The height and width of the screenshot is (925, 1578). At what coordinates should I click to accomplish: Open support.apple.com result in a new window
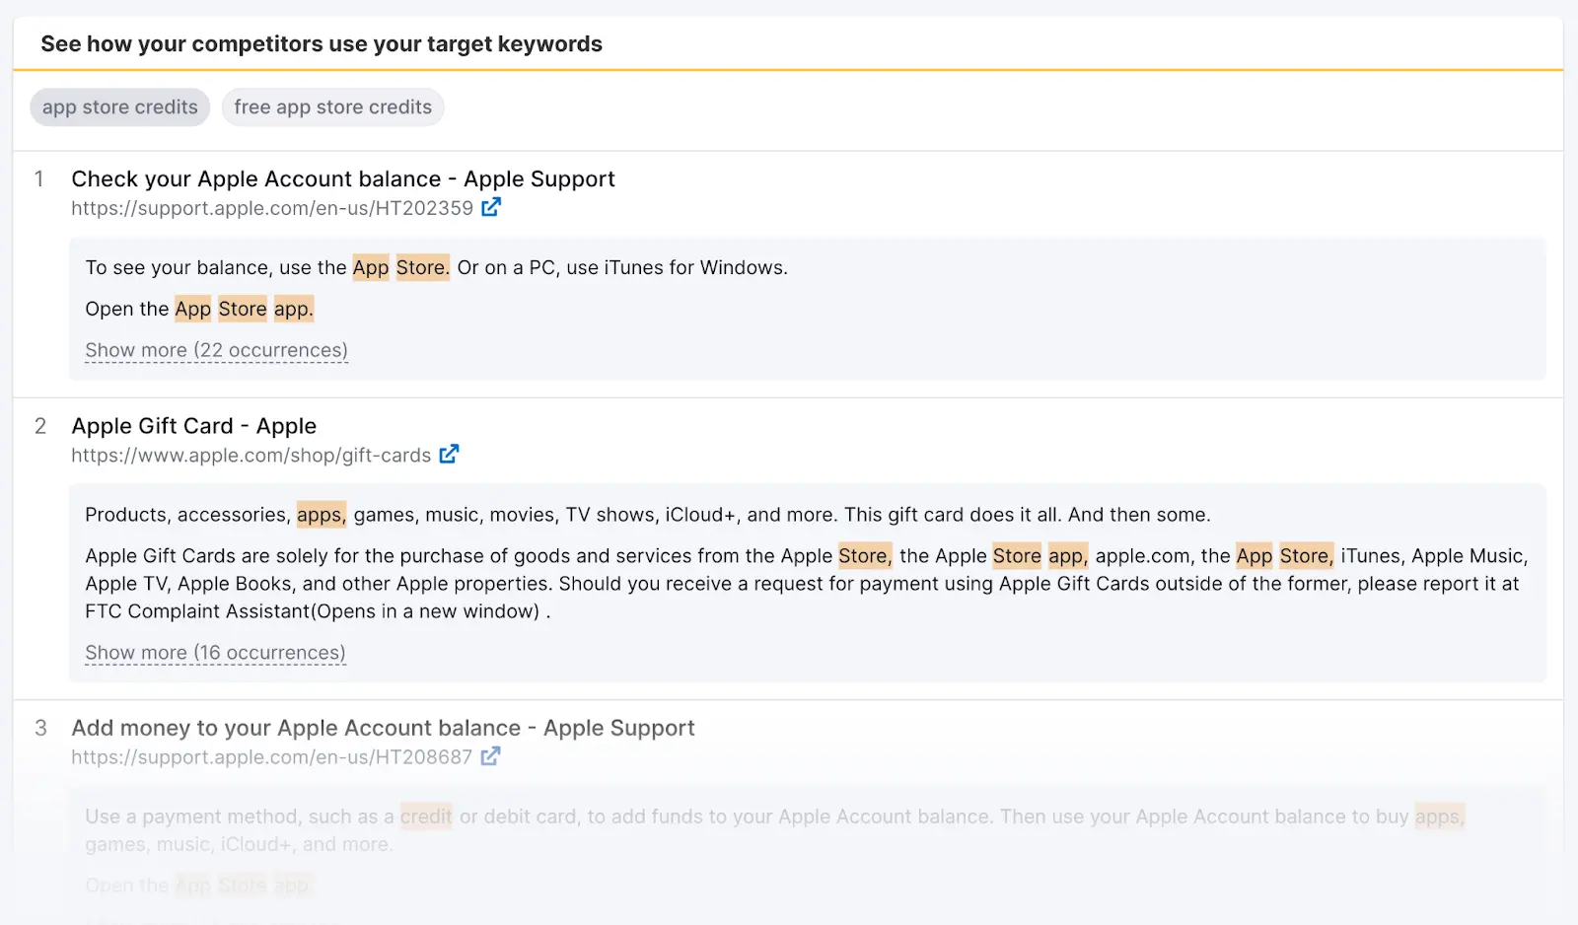point(491,207)
